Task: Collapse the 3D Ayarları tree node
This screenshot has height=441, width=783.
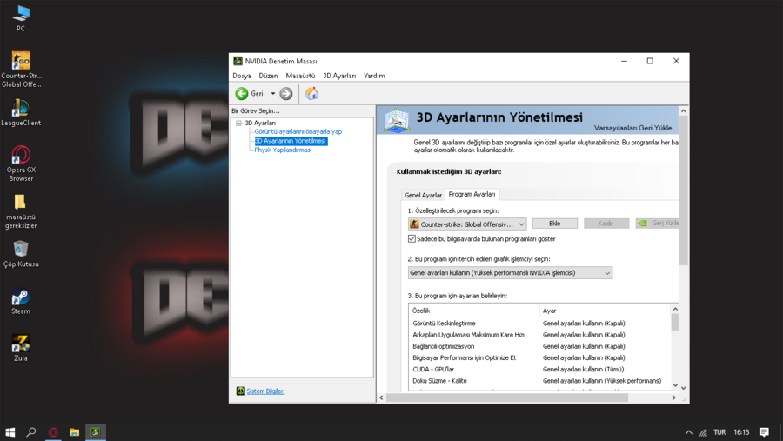Action: coord(238,124)
